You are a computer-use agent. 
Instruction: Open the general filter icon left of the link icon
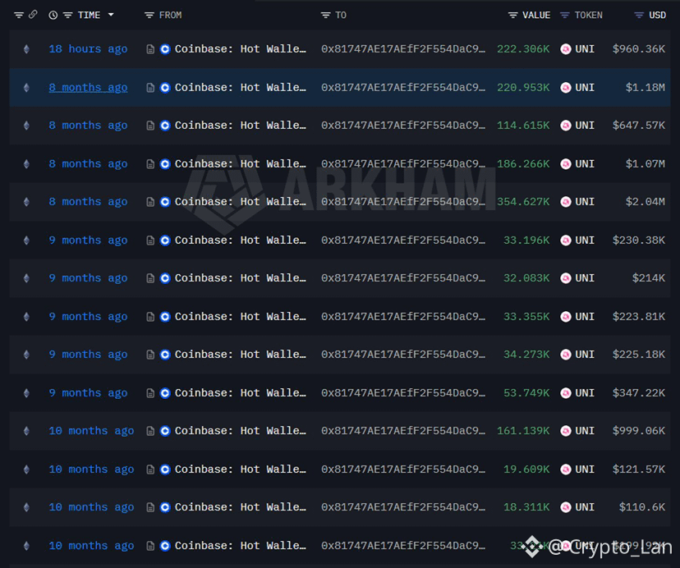[19, 15]
